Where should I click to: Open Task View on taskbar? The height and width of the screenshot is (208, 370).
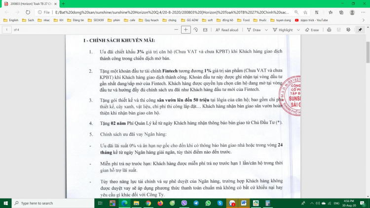coord(100,203)
